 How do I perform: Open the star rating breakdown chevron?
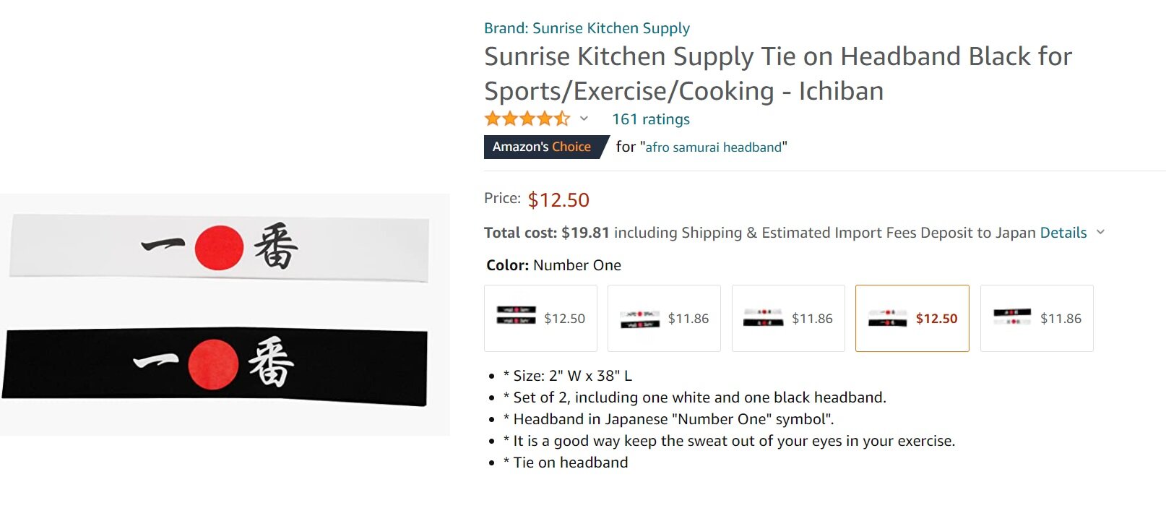coord(584,119)
